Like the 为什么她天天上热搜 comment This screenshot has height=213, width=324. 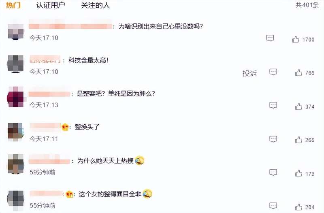(x=298, y=173)
